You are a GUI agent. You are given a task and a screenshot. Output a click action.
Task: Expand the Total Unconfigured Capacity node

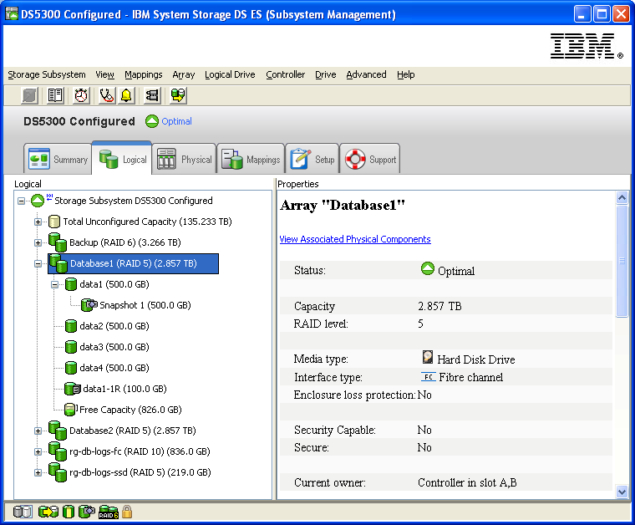point(38,222)
